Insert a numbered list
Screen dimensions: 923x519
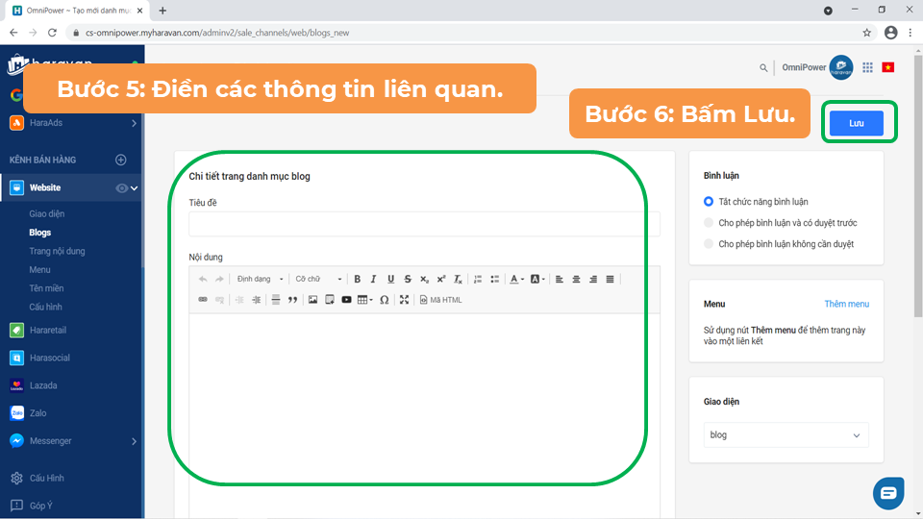tap(478, 279)
